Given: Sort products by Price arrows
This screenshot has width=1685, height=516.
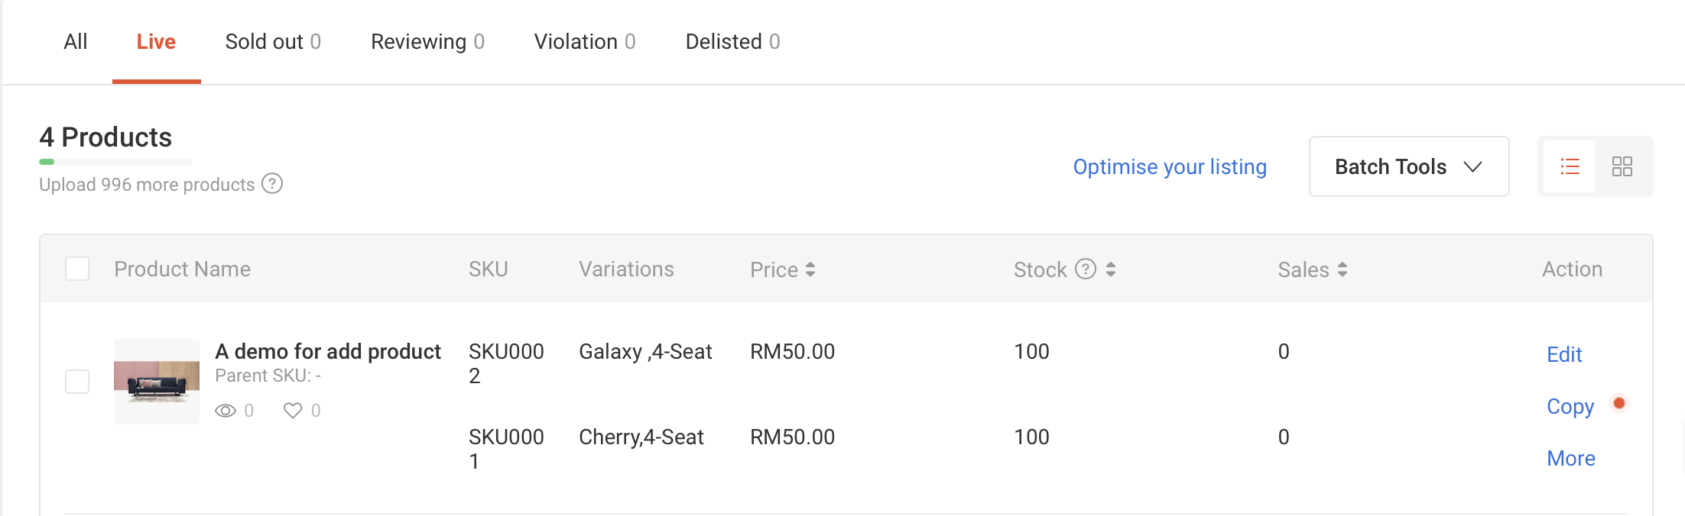Looking at the screenshot, I should point(810,269).
